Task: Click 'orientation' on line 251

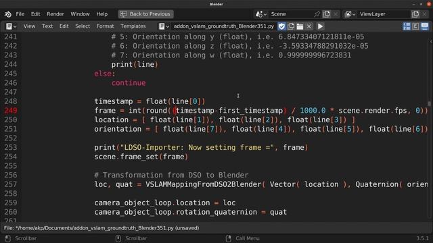Action: tap(118, 129)
